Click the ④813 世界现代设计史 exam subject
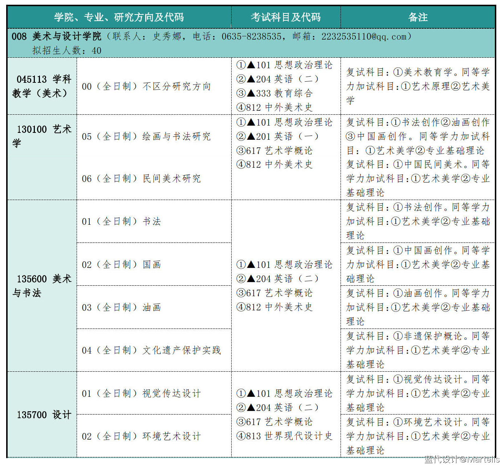 click(x=284, y=436)
